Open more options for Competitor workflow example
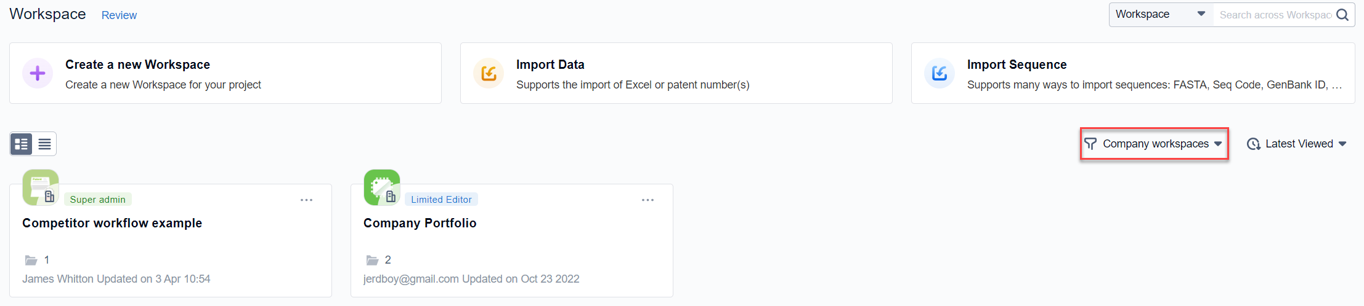Viewport: 1364px width, 306px height. point(306,200)
